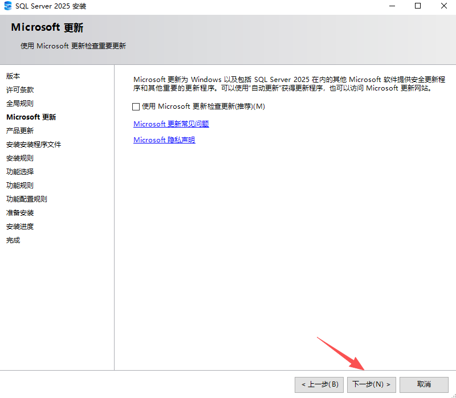Select the 许可条款 step
Screen dimensions: 456x398
coord(18,89)
